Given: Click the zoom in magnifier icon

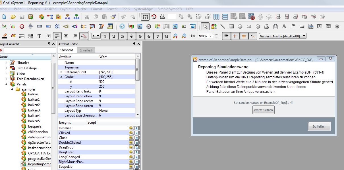Looking at the screenshot, I should [175, 36].
